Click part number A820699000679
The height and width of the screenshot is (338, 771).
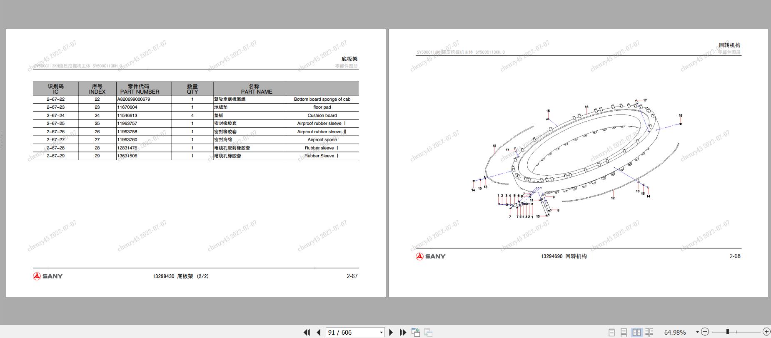point(133,99)
